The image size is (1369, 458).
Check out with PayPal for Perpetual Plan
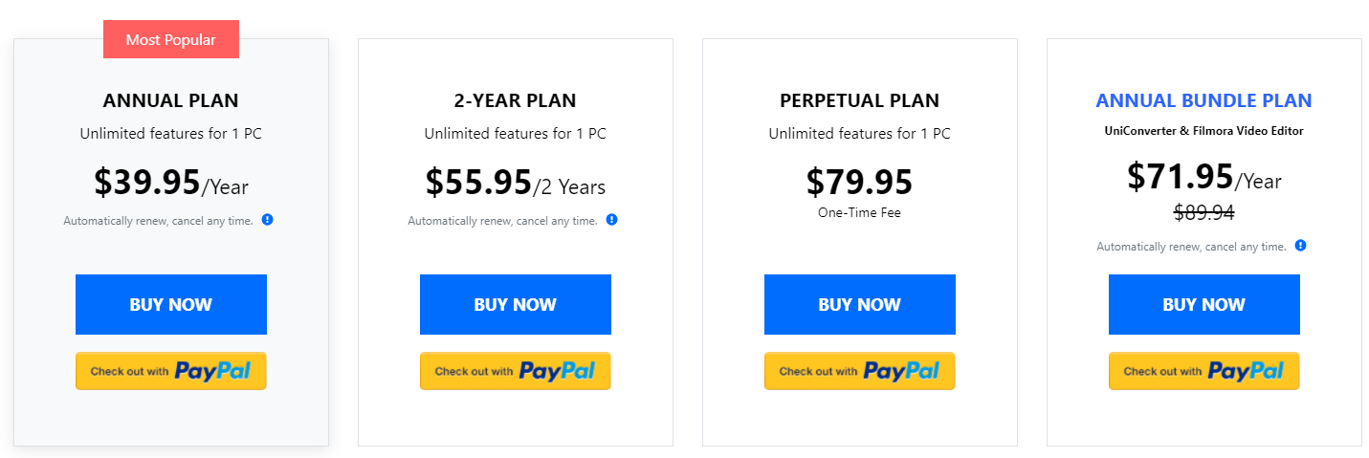click(x=860, y=371)
